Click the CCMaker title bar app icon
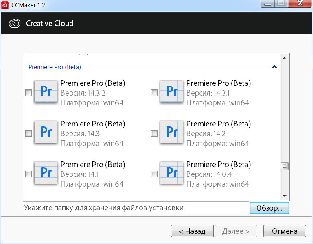The height and width of the screenshot is (244, 313). 5,4
